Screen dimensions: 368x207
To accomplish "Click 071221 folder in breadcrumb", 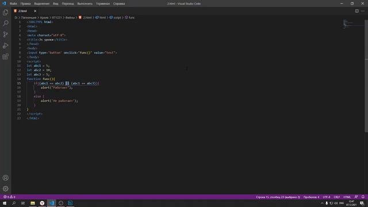I will [56, 17].
